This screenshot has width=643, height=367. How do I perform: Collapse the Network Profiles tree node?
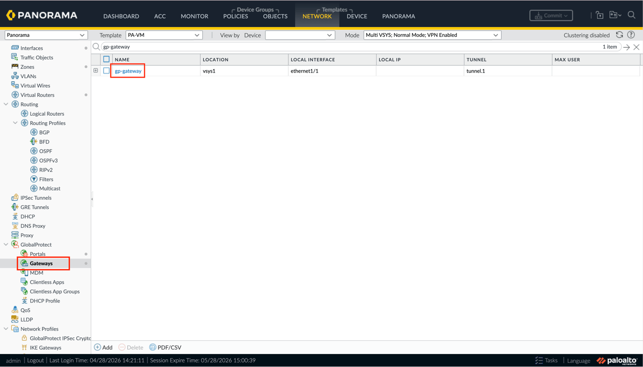[x=6, y=329]
